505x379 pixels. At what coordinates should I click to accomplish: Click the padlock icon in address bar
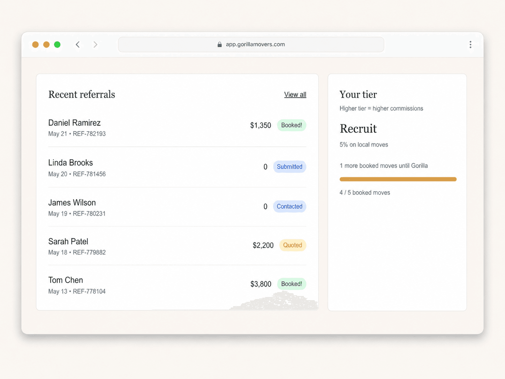click(x=220, y=44)
